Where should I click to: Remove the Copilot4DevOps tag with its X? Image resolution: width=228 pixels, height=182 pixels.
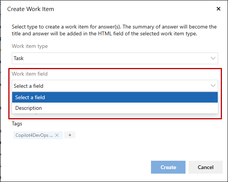coord(57,135)
